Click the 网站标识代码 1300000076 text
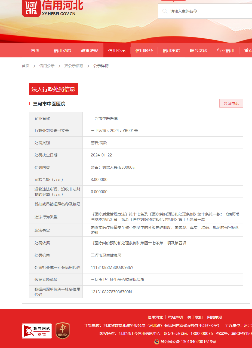The height and width of the screenshot is (348, 252). point(188,334)
